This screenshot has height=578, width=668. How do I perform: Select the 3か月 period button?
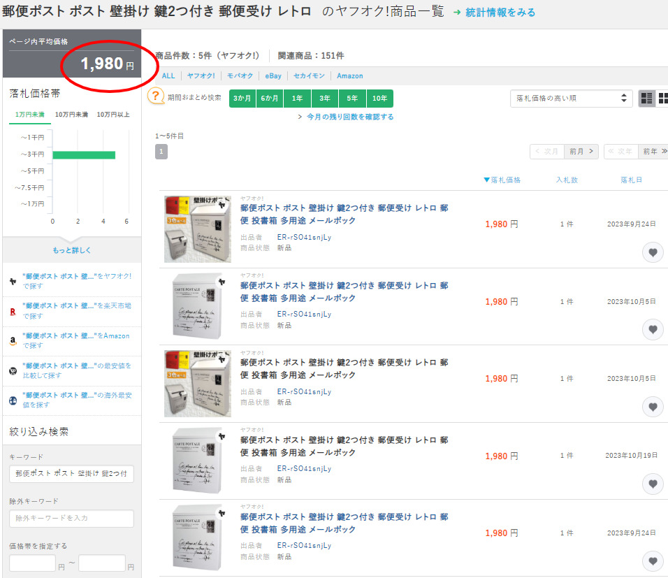[242, 99]
